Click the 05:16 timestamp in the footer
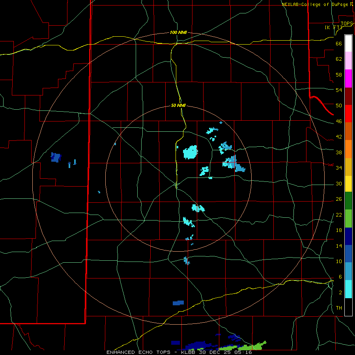The height and width of the screenshot is (355, 355). click(243, 352)
